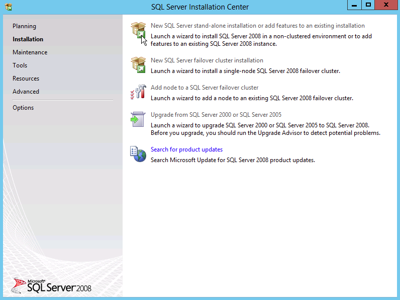Click the failover cluster installation box icon
This screenshot has height=300, width=400.
coord(138,65)
